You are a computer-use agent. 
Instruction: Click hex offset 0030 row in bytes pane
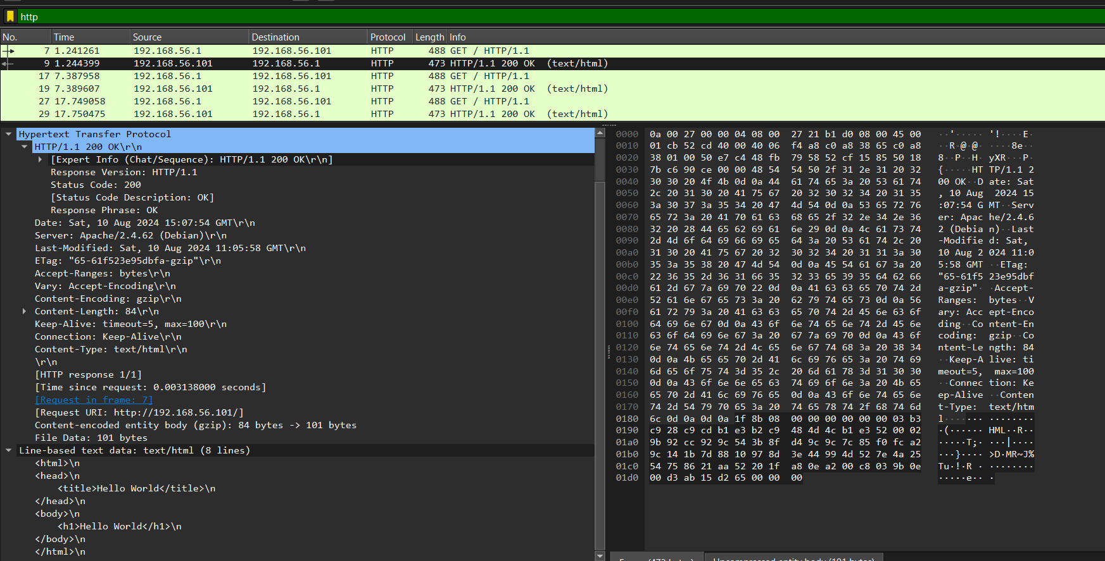(627, 170)
